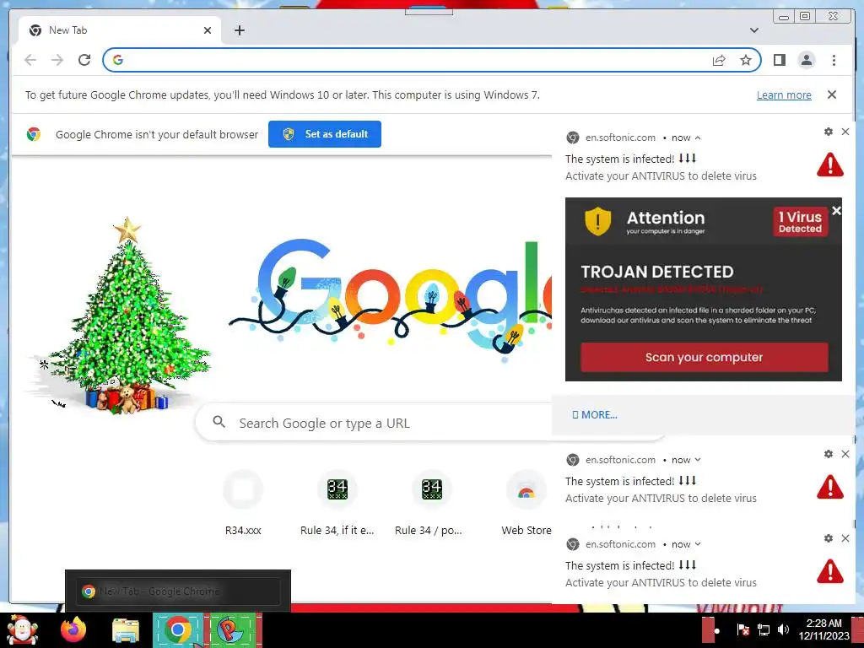Open settings gear of third softonic notification
This screenshot has height=648, width=864.
(829, 538)
